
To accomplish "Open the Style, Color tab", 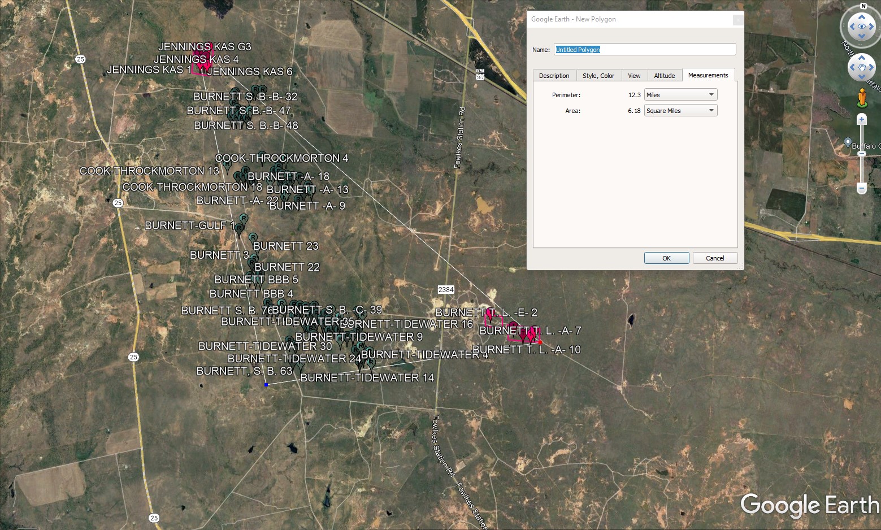I will (x=598, y=76).
